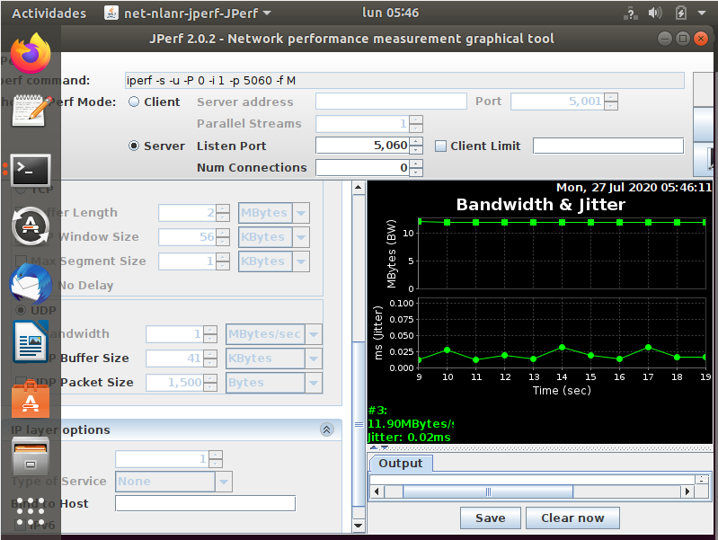Launch the text editor dock icon
The height and width of the screenshot is (540, 718).
(x=31, y=111)
